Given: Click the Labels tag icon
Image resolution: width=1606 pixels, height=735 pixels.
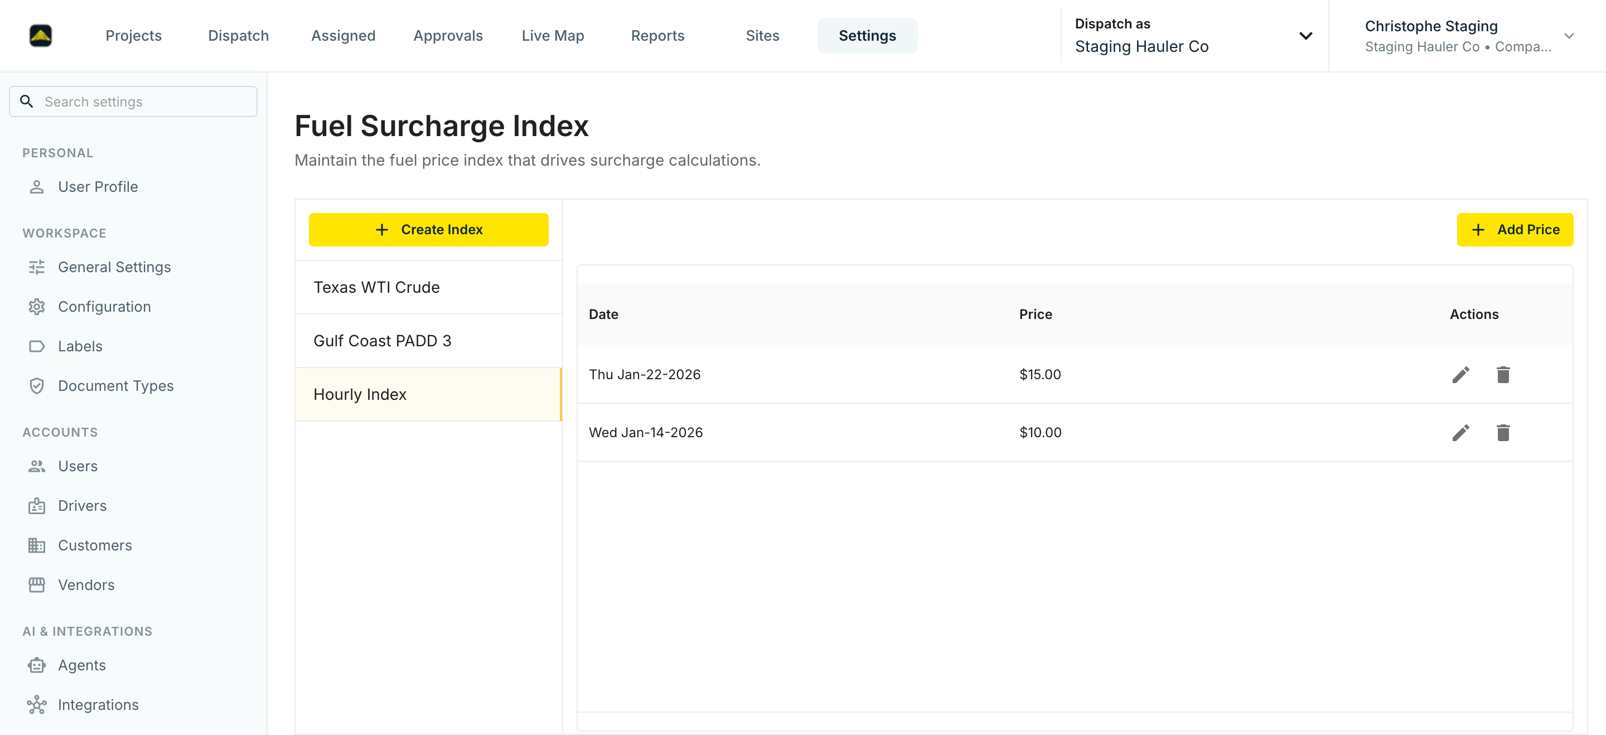Looking at the screenshot, I should click(37, 347).
